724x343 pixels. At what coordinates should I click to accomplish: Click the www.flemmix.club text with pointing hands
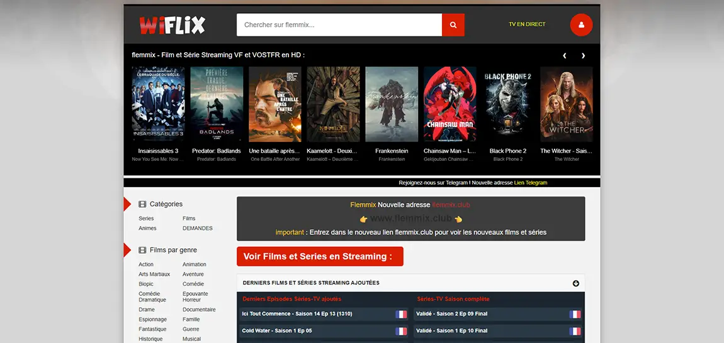(411, 219)
